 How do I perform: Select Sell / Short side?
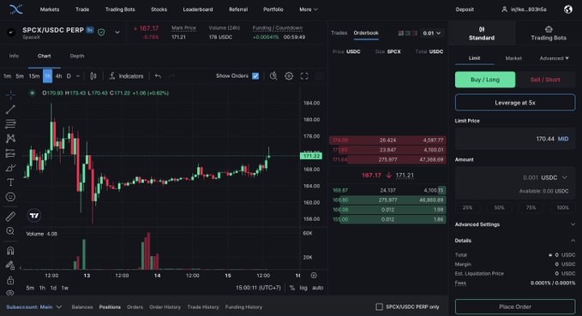[x=545, y=80]
